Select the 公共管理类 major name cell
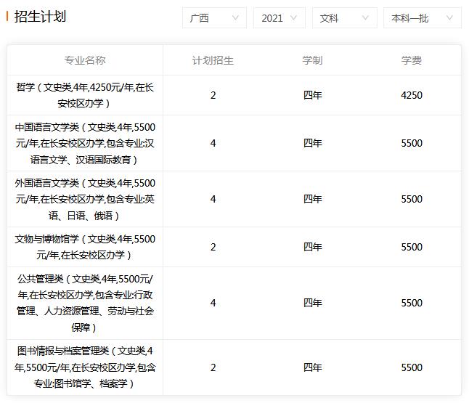Screen dimensions: 469x403 click(85, 303)
